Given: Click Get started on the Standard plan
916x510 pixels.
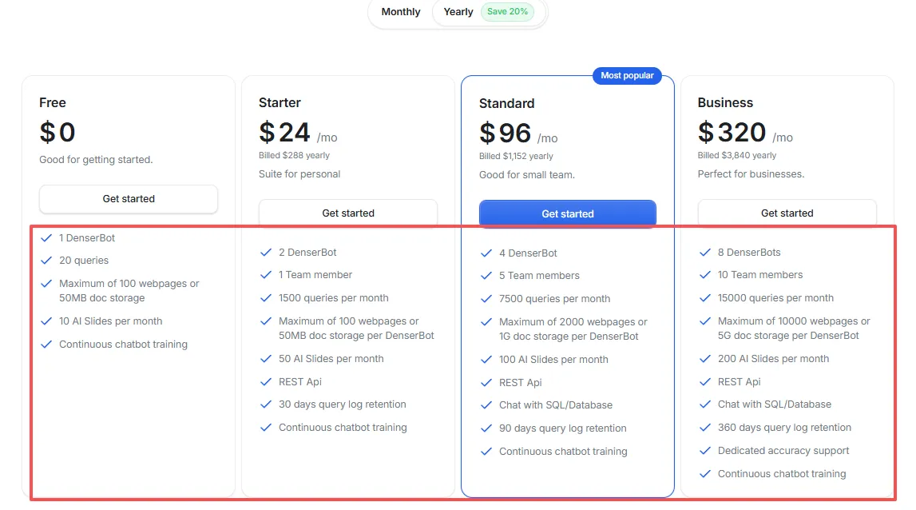Looking at the screenshot, I should 567,213.
